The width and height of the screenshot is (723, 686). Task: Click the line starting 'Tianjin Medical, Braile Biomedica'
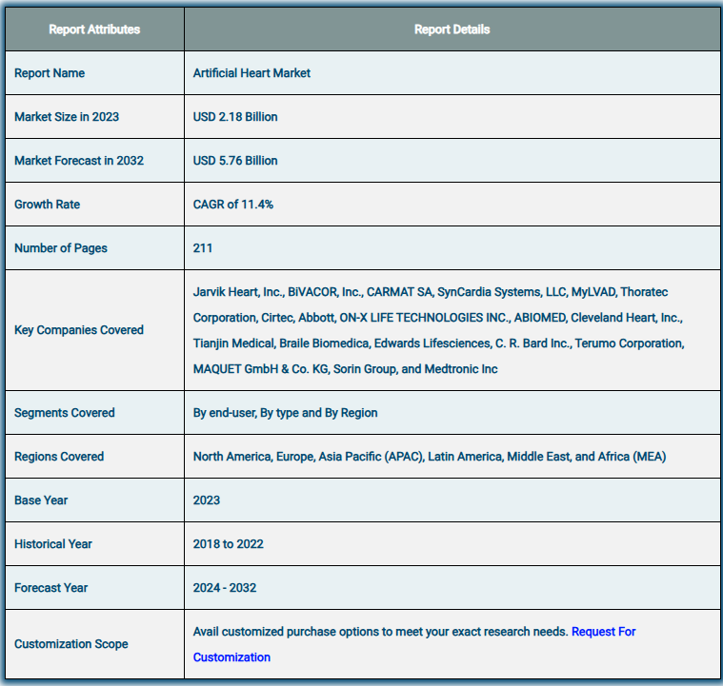438,343
